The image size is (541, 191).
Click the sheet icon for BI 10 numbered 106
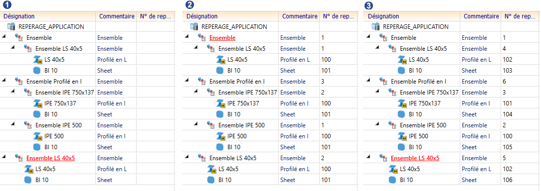point(392,180)
